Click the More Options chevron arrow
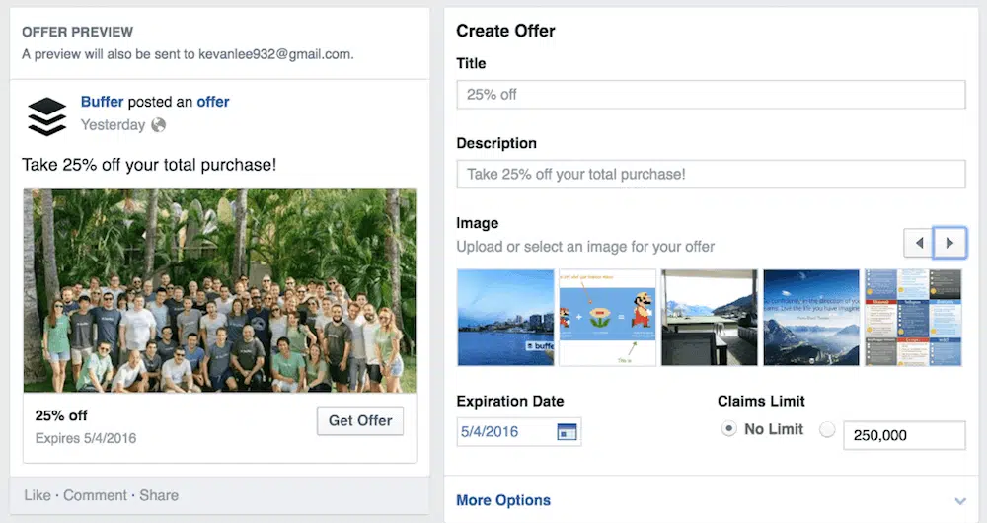The height and width of the screenshot is (523, 987). pos(960,501)
